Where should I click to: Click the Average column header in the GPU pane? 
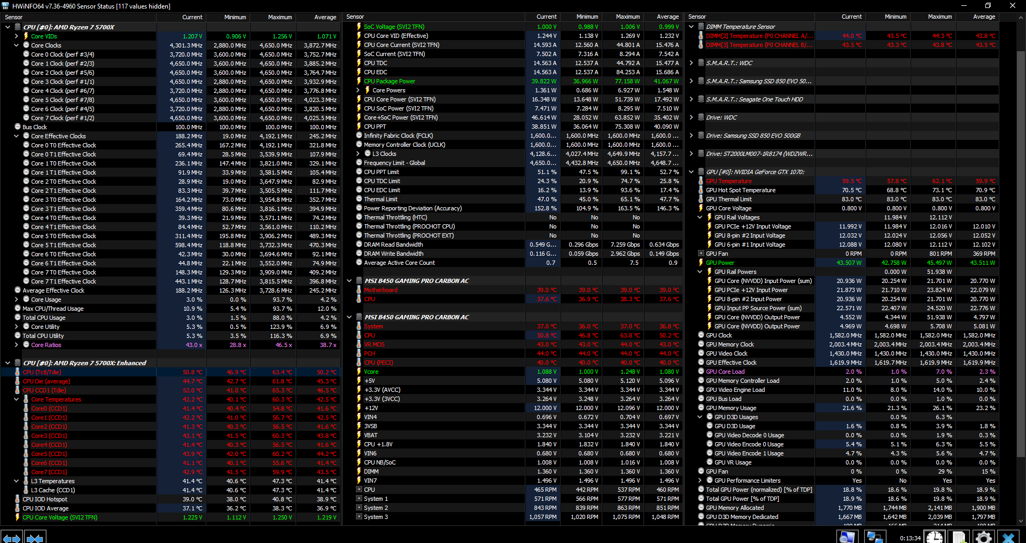point(977,17)
